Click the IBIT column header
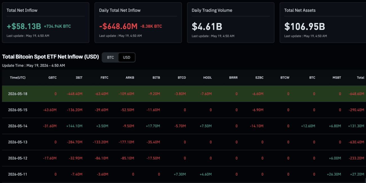Image resolution: width=366 pixels, height=183 pixels. [x=79, y=78]
